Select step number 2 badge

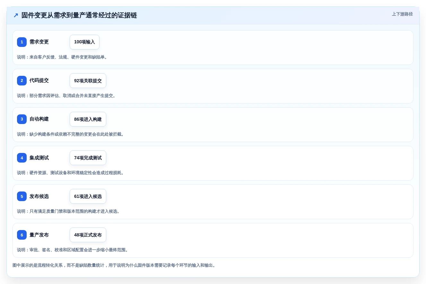[x=22, y=81]
